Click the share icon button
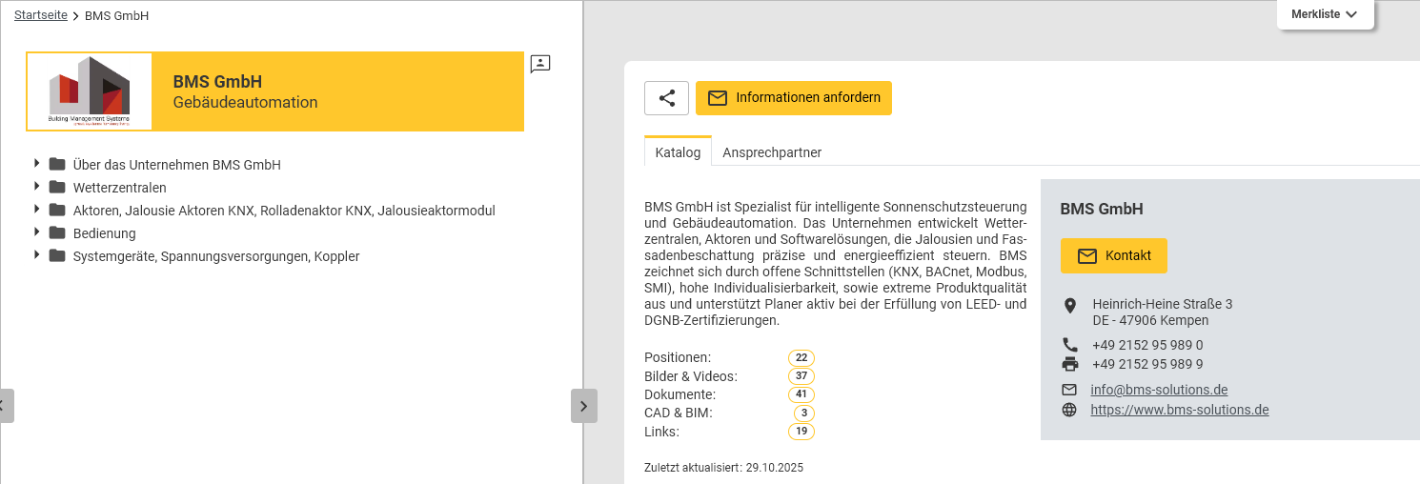This screenshot has width=1420, height=484. [666, 98]
